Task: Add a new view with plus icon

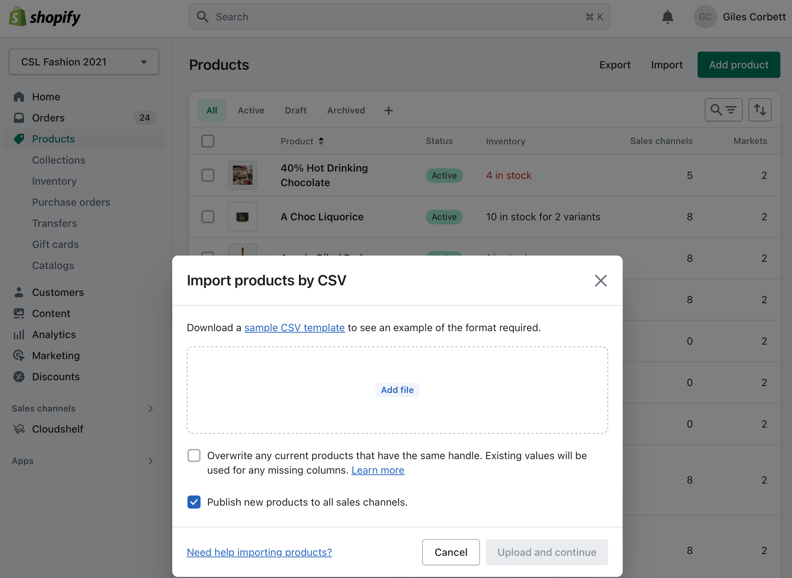Action: (389, 111)
